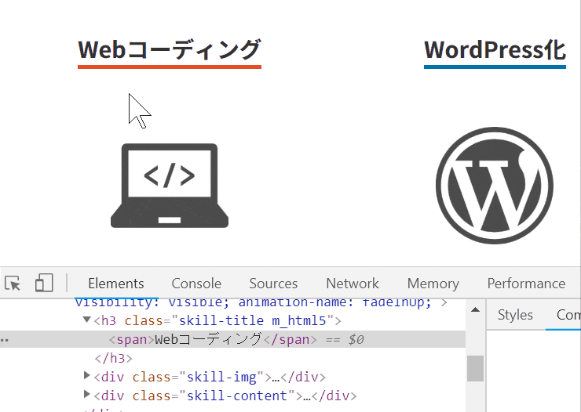Switch to the Console tab

coord(196,284)
